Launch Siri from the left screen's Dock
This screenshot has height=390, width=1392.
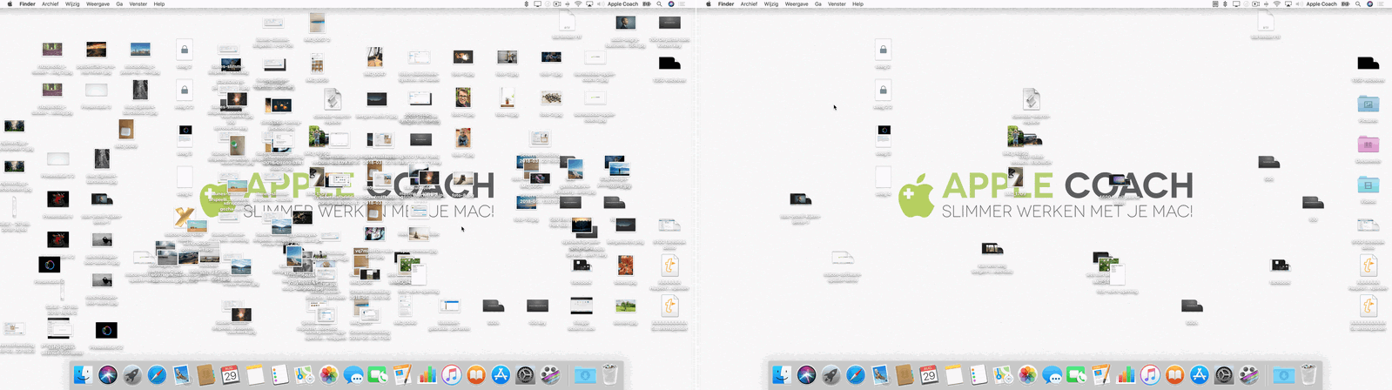(x=108, y=375)
